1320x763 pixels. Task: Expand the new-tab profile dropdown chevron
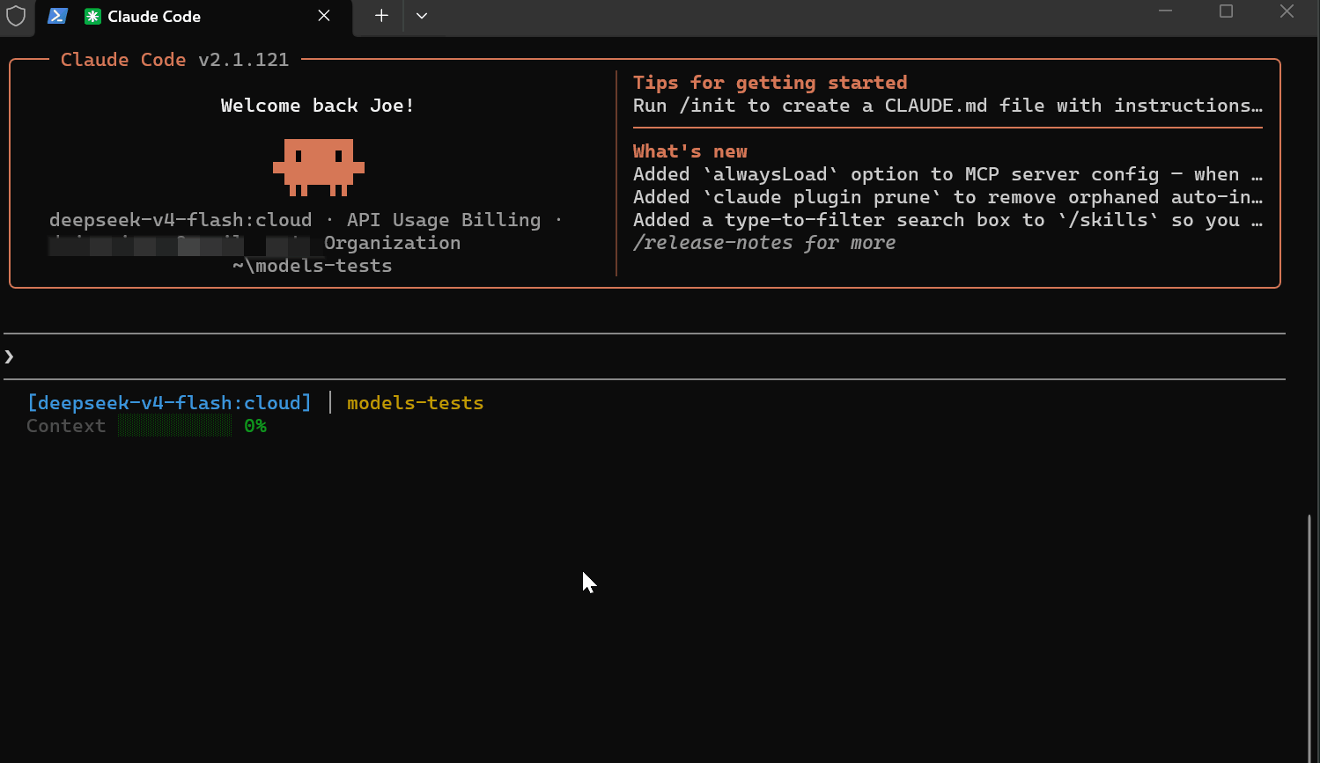coord(422,16)
